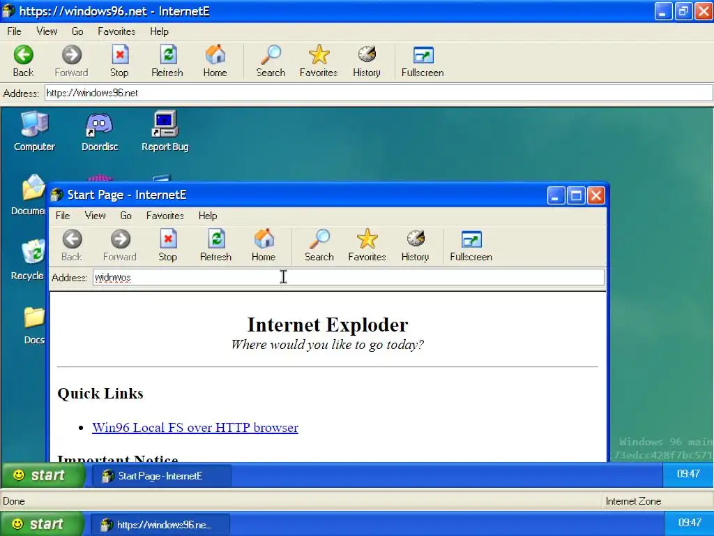Focus the Start Page address field containing widnwos
The height and width of the screenshot is (536, 714).
coord(349,277)
